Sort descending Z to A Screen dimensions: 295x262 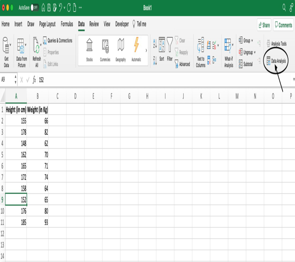click(x=155, y=61)
